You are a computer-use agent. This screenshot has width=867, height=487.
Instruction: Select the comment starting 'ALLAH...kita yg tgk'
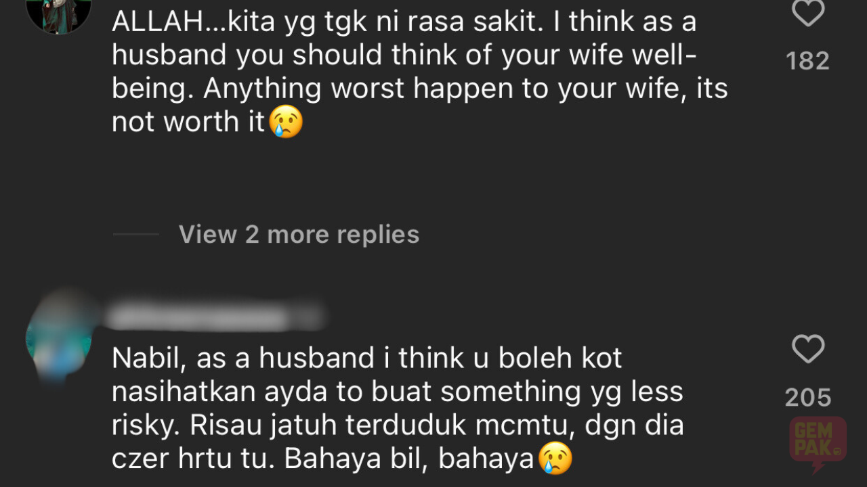pyautogui.click(x=420, y=72)
